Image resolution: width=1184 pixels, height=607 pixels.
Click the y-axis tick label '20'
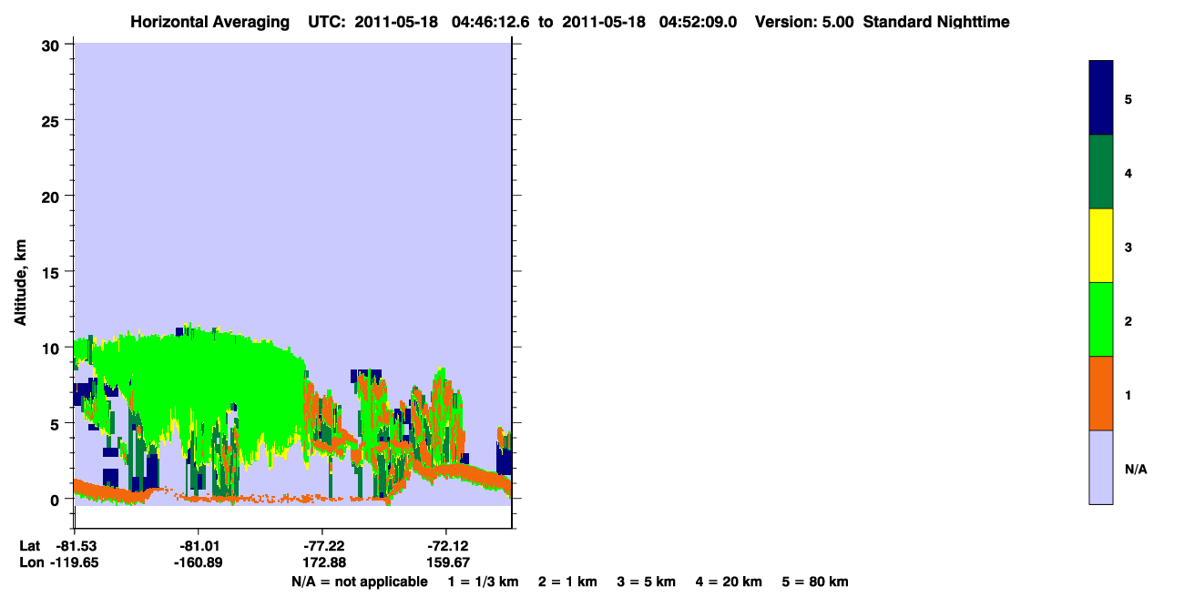click(52, 196)
